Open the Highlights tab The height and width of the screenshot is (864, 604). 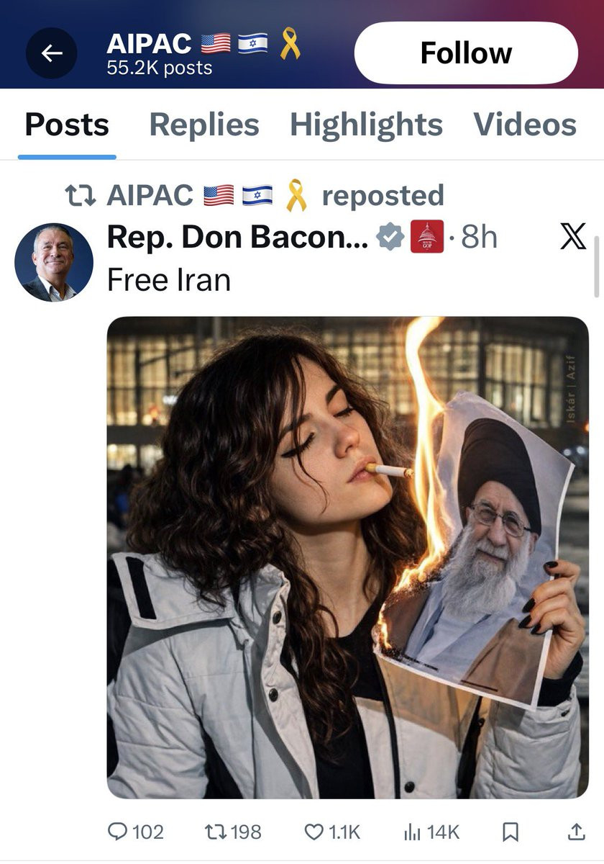[366, 125]
